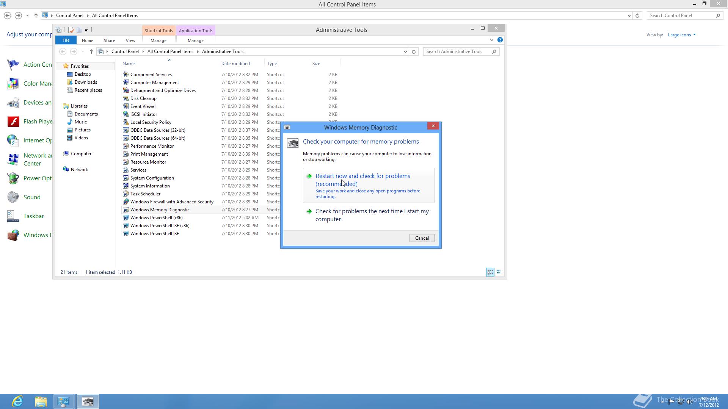The height and width of the screenshot is (409, 728).
Task: Select Downloads in the navigation pane
Action: click(x=86, y=82)
